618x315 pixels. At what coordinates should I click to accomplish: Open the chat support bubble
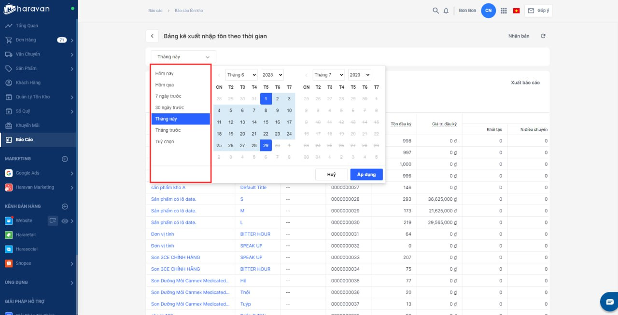[x=608, y=301]
